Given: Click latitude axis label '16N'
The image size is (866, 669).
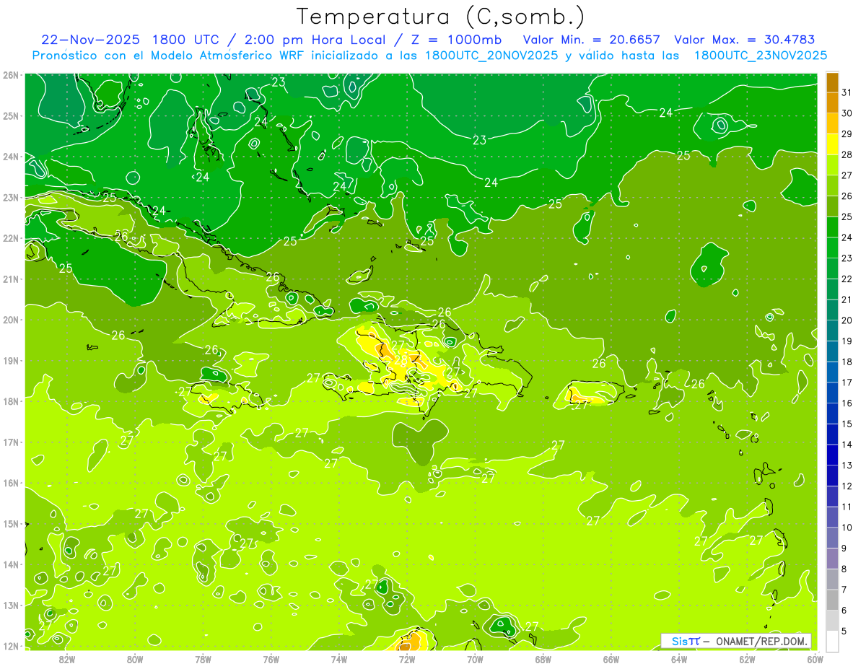Looking at the screenshot, I should pos(10,483).
